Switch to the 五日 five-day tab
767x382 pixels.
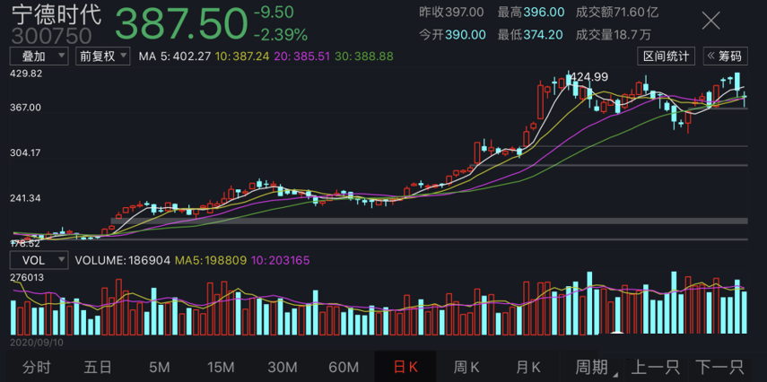coord(99,367)
